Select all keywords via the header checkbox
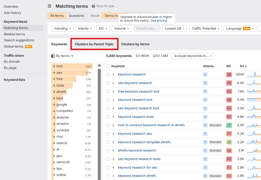Image resolution: width=261 pixels, height=180 pixels. click(107, 66)
